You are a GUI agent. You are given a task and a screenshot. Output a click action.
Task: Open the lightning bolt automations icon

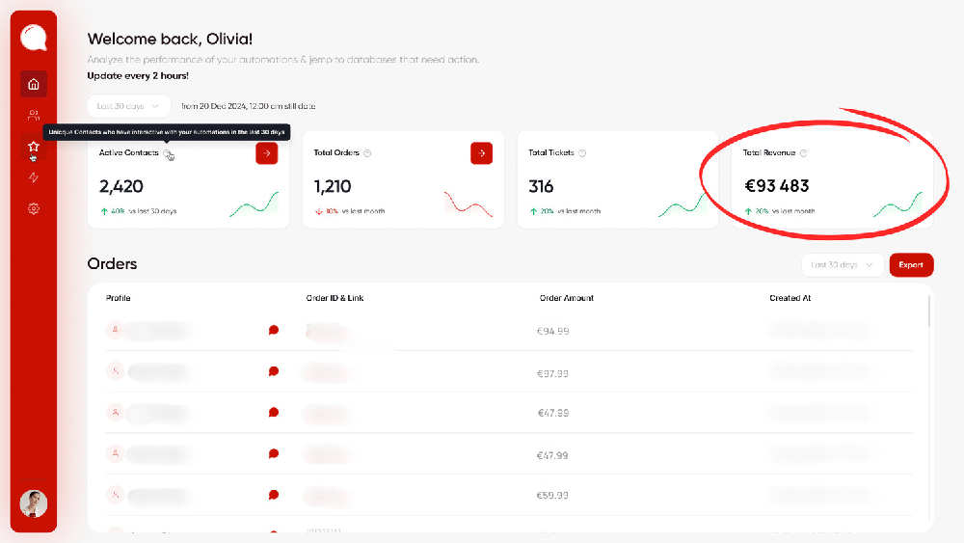(33, 177)
